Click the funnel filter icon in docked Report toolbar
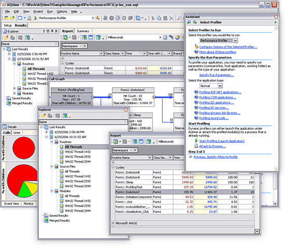Image resolution: width=285 pixels, height=246 pixels. (x=98, y=37)
